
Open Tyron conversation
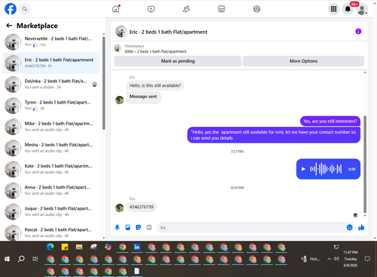[x=51, y=106]
